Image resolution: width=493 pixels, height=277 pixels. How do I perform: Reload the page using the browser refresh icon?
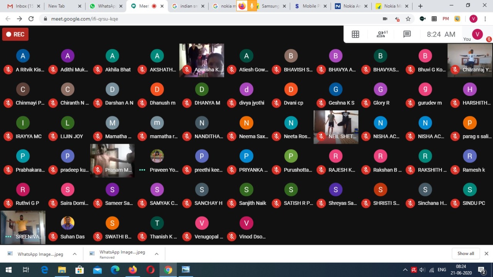(x=31, y=19)
